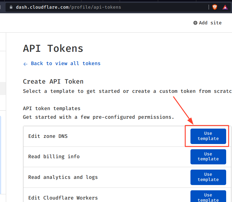Select the Read analytics and logs row label
Viewport: 232px width, 202px height.
63,177
